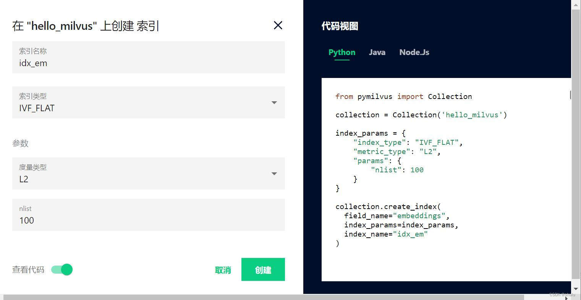Image resolution: width=581 pixels, height=300 pixels.
Task: Click the page vertical scrollbar
Action: click(576, 143)
